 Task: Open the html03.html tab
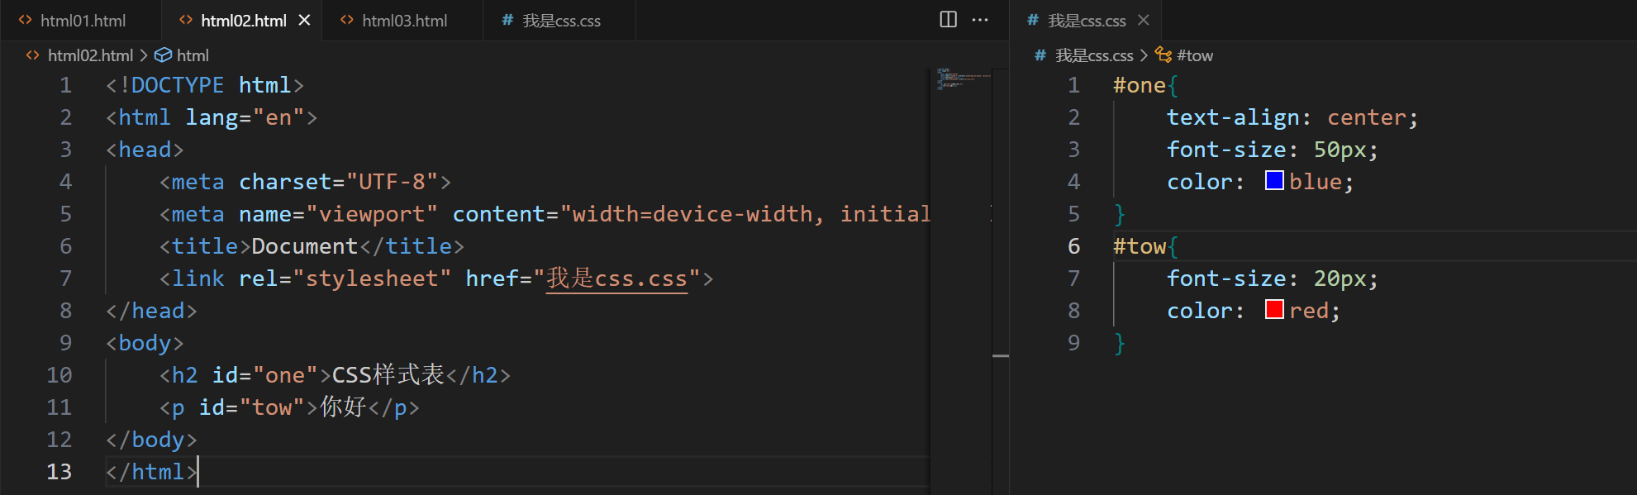click(x=404, y=21)
